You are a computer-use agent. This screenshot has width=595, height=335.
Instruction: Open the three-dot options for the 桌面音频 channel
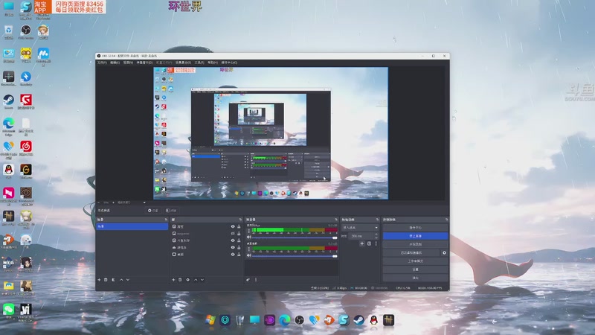(x=249, y=249)
